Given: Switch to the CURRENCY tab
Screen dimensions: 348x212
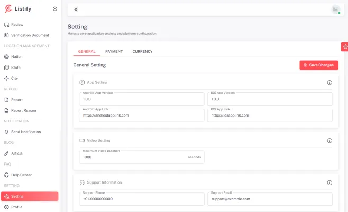Looking at the screenshot, I should point(142,51).
